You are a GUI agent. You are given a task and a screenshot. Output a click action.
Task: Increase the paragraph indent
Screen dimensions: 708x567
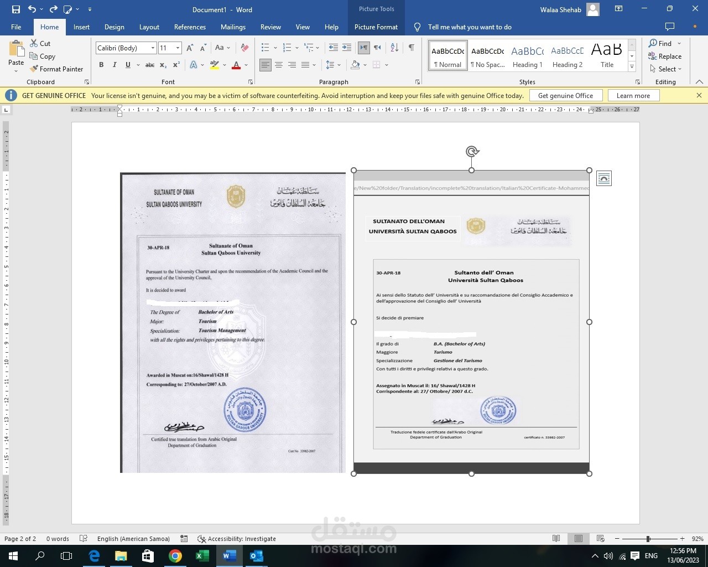click(x=346, y=48)
